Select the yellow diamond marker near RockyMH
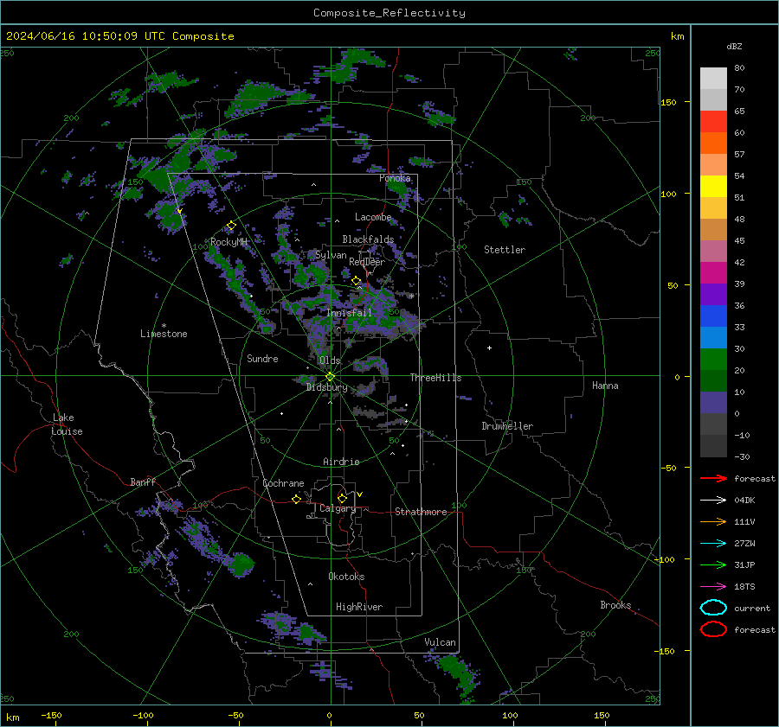Viewport: 779px width, 727px height. pos(231,226)
